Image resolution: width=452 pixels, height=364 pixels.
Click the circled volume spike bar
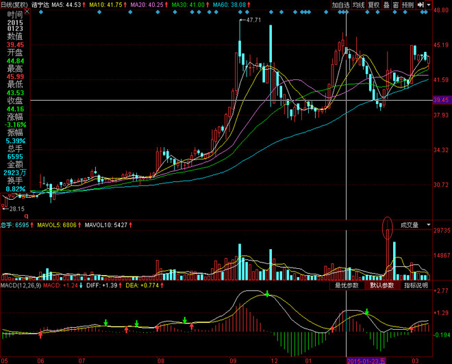388,255
